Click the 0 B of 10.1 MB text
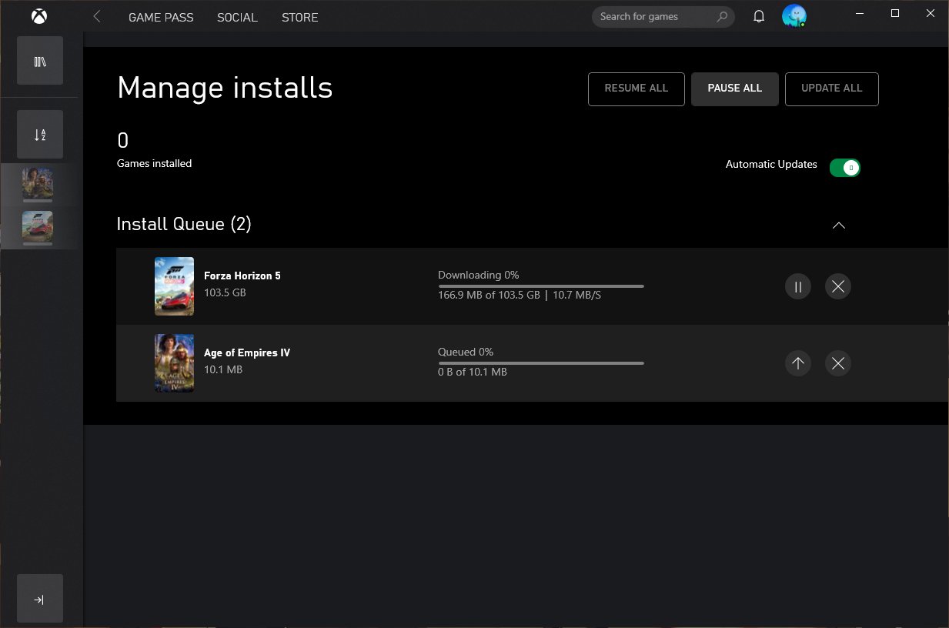The image size is (949, 628). click(x=473, y=372)
